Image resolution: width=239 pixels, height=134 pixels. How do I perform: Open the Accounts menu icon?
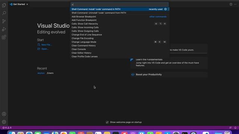(x=4, y=114)
